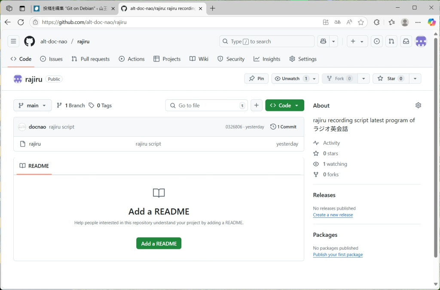Image resolution: width=440 pixels, height=290 pixels.
Task: Switch to the Code tab
Action: click(x=21, y=59)
